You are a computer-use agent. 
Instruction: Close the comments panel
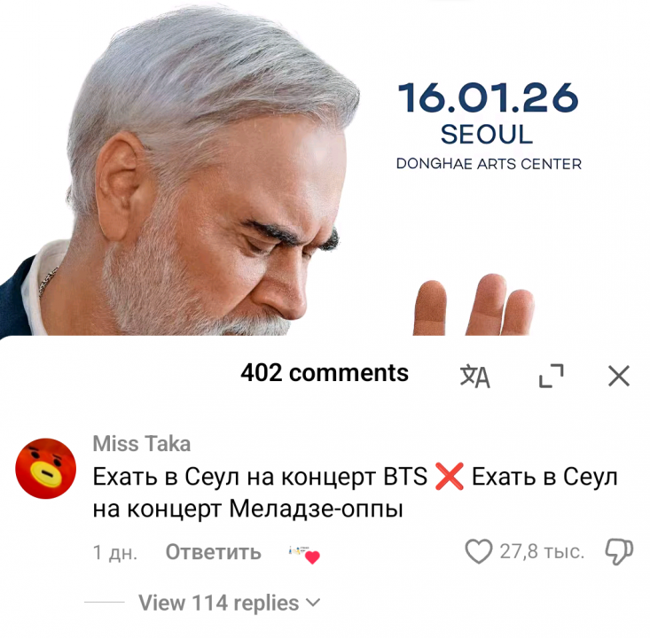[x=619, y=376]
